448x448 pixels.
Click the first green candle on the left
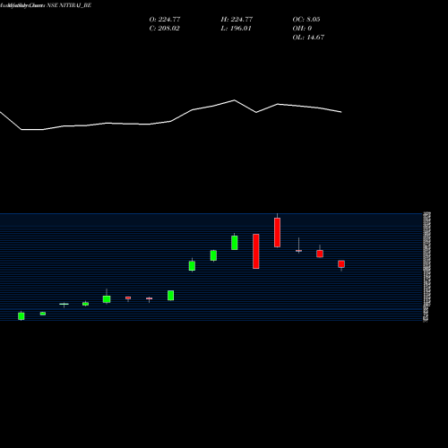click(x=22, y=316)
